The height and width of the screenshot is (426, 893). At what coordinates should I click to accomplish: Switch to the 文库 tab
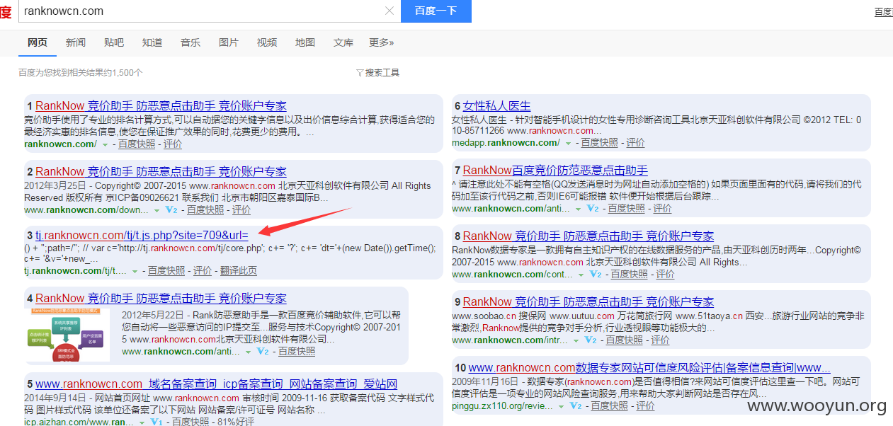[x=343, y=42]
